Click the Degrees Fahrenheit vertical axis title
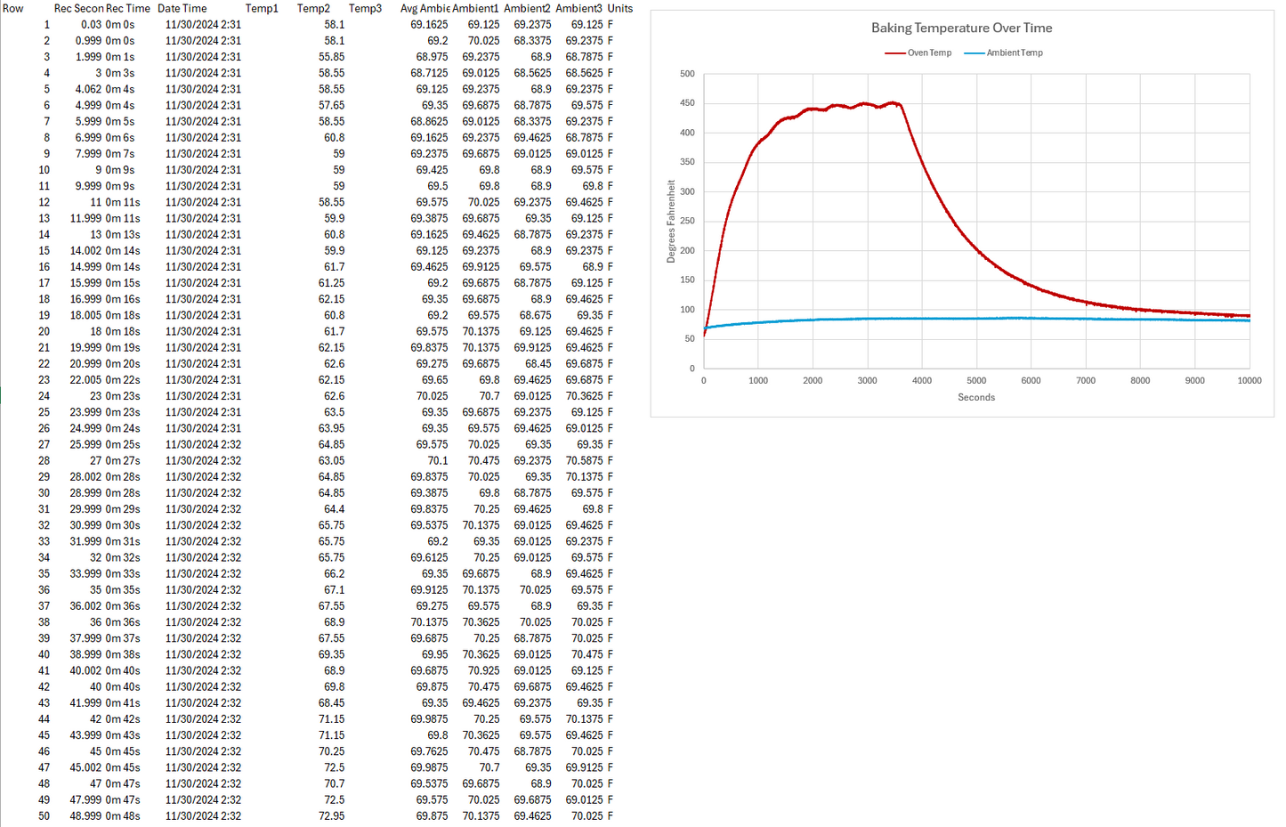Screen dimensions: 1286x827 (671, 222)
